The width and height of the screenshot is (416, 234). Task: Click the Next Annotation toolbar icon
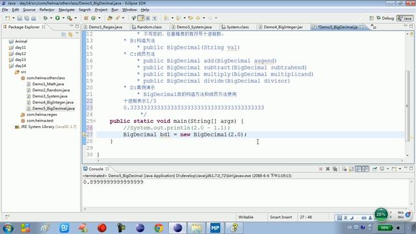(x=166, y=18)
